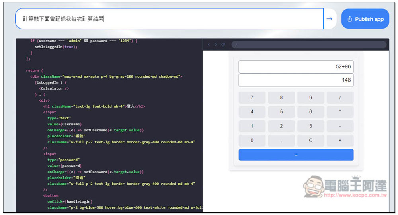The height and width of the screenshot is (215, 398).
Task: Go forward in the preview browser
Action: (216, 45)
